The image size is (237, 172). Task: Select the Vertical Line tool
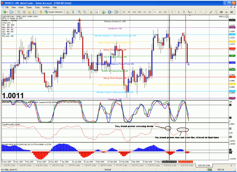[195, 12]
